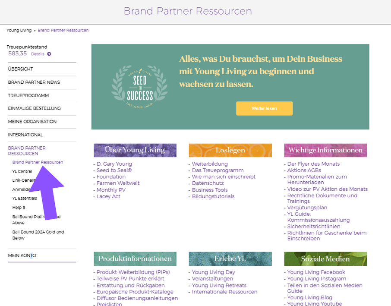The height and width of the screenshot is (306, 391).
Task: Open Vergütungsplan link
Action: point(307,208)
